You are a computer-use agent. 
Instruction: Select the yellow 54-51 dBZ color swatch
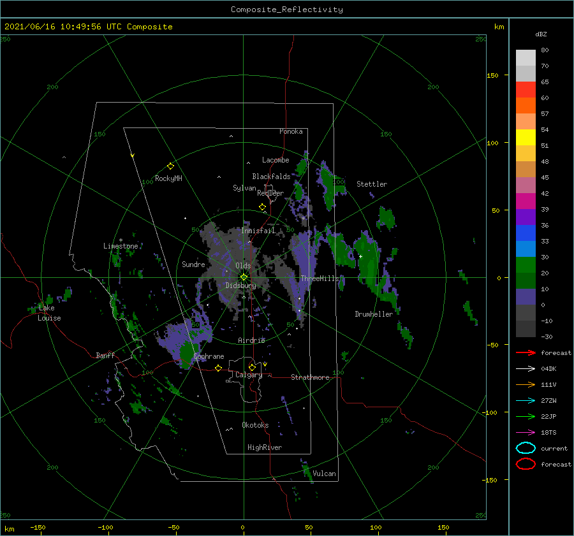coord(526,138)
